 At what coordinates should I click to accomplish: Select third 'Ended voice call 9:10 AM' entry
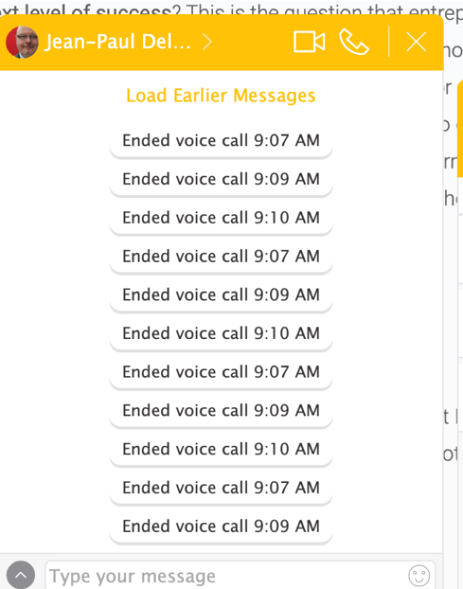pos(221,450)
